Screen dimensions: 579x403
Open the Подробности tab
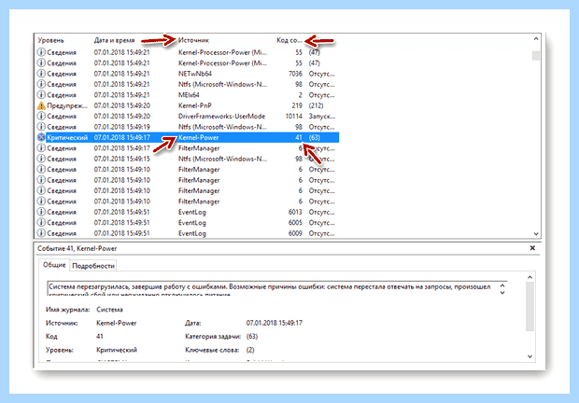[93, 266]
